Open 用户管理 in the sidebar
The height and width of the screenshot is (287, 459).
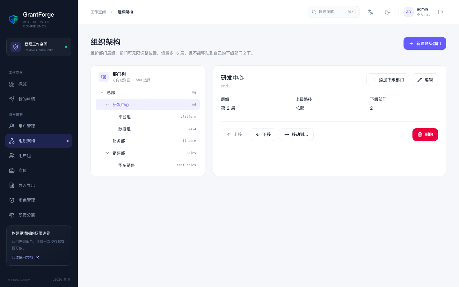point(39,126)
